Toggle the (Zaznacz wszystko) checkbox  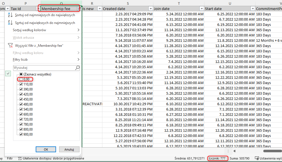coord(21,74)
